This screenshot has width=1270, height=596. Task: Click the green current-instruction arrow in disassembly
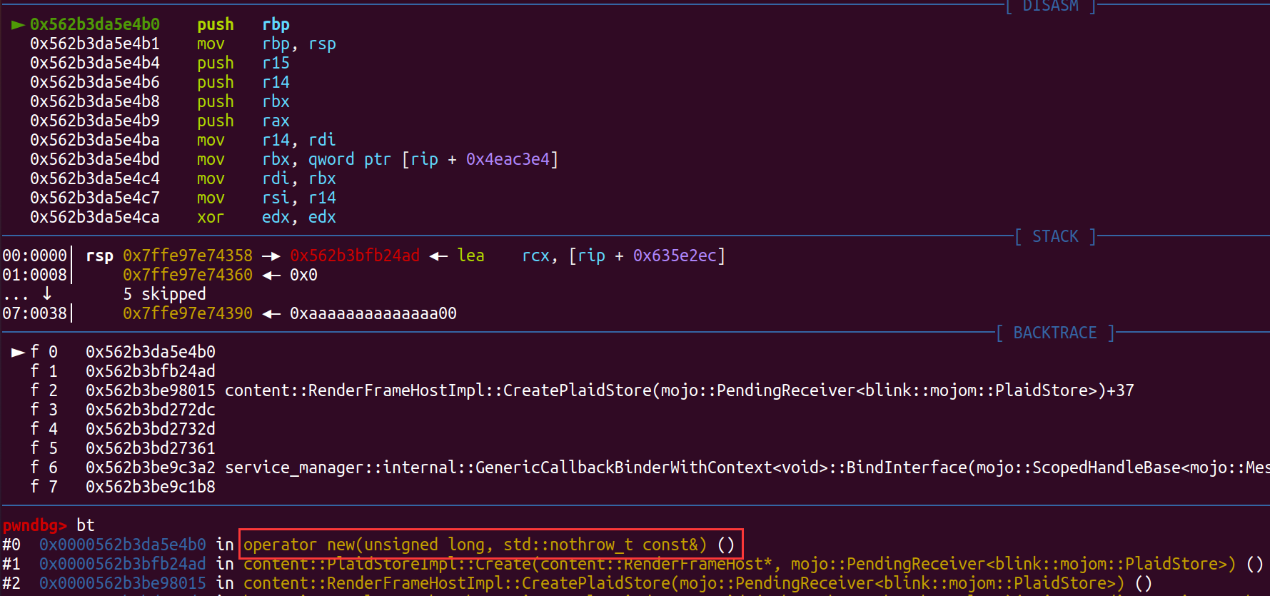(x=18, y=25)
